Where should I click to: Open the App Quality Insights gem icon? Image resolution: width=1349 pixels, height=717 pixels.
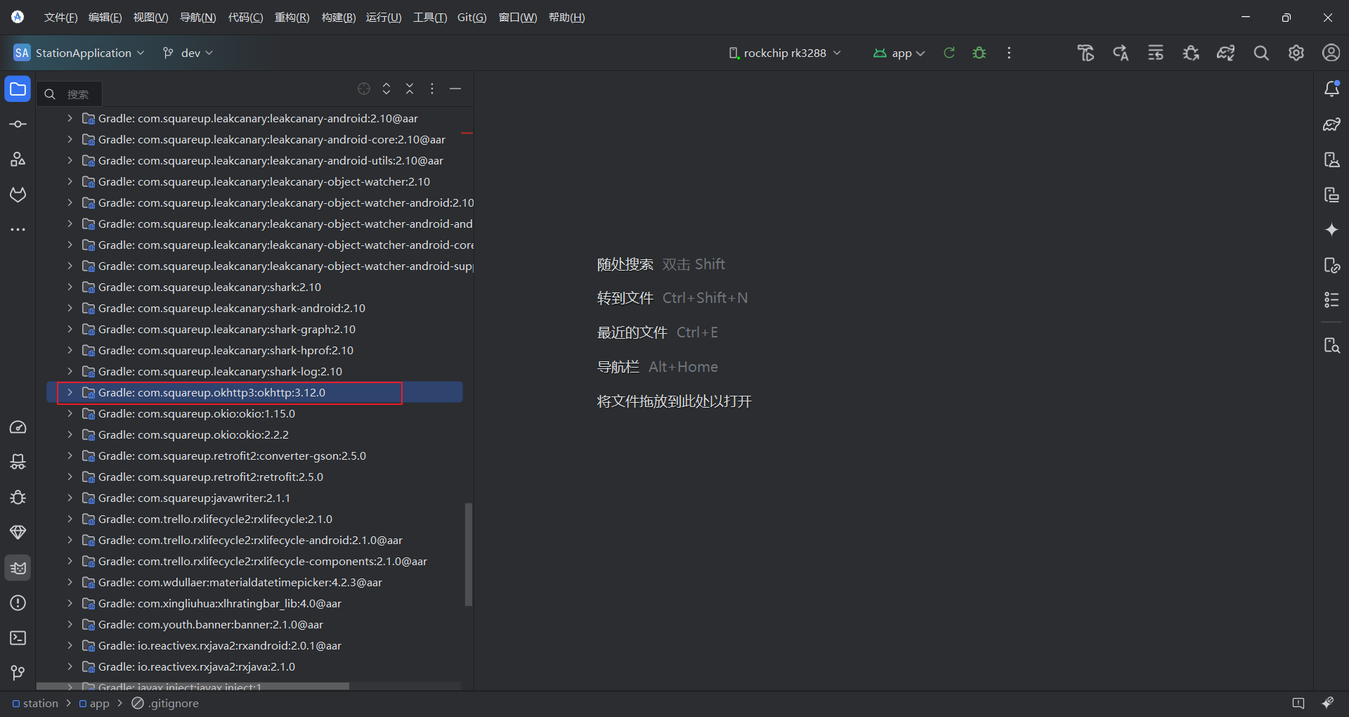(x=18, y=533)
